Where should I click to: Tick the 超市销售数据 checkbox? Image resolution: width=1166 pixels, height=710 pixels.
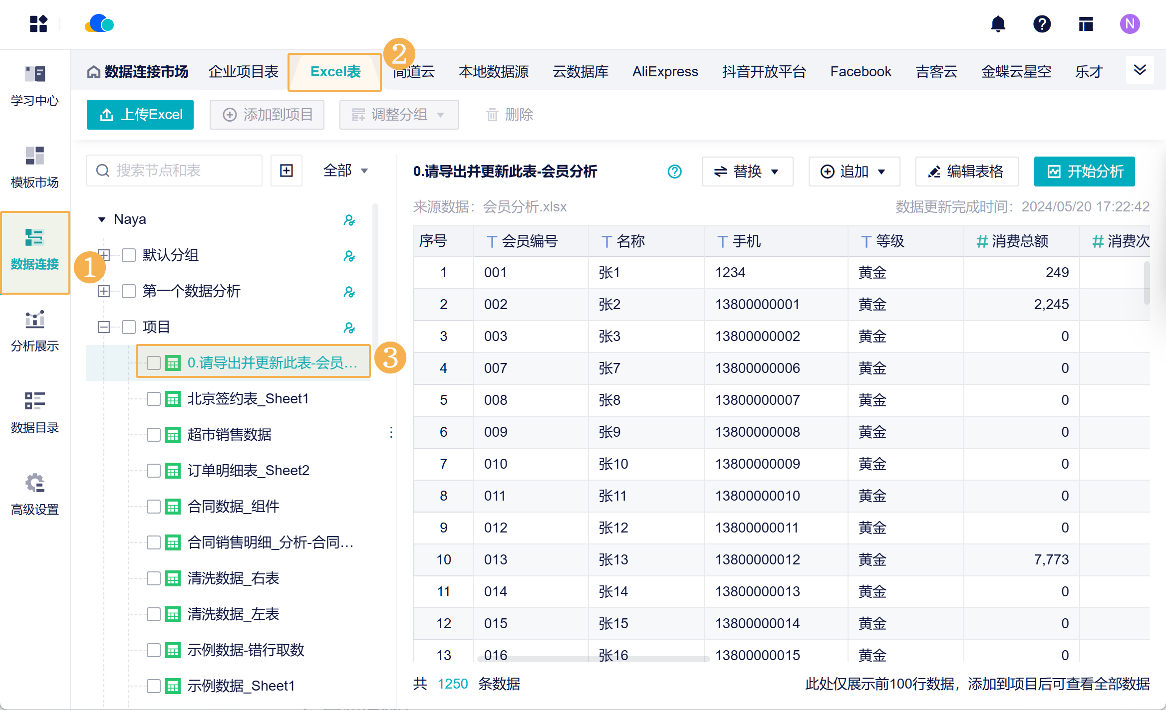coord(154,435)
